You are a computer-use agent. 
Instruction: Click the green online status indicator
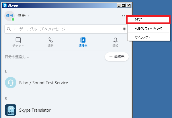tap(13, 19)
